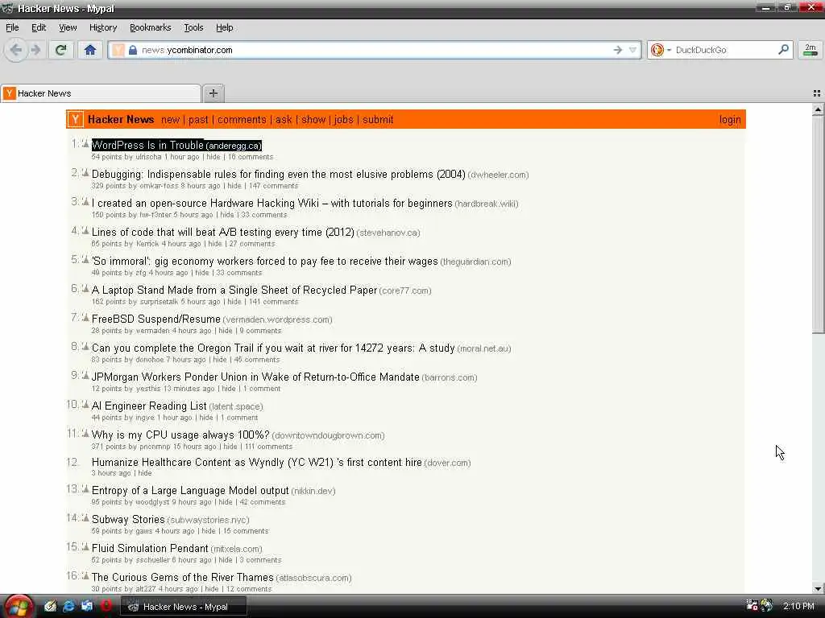Screen dimensions: 825x618
Task: Open the 'ask' link in header
Action: (283, 120)
